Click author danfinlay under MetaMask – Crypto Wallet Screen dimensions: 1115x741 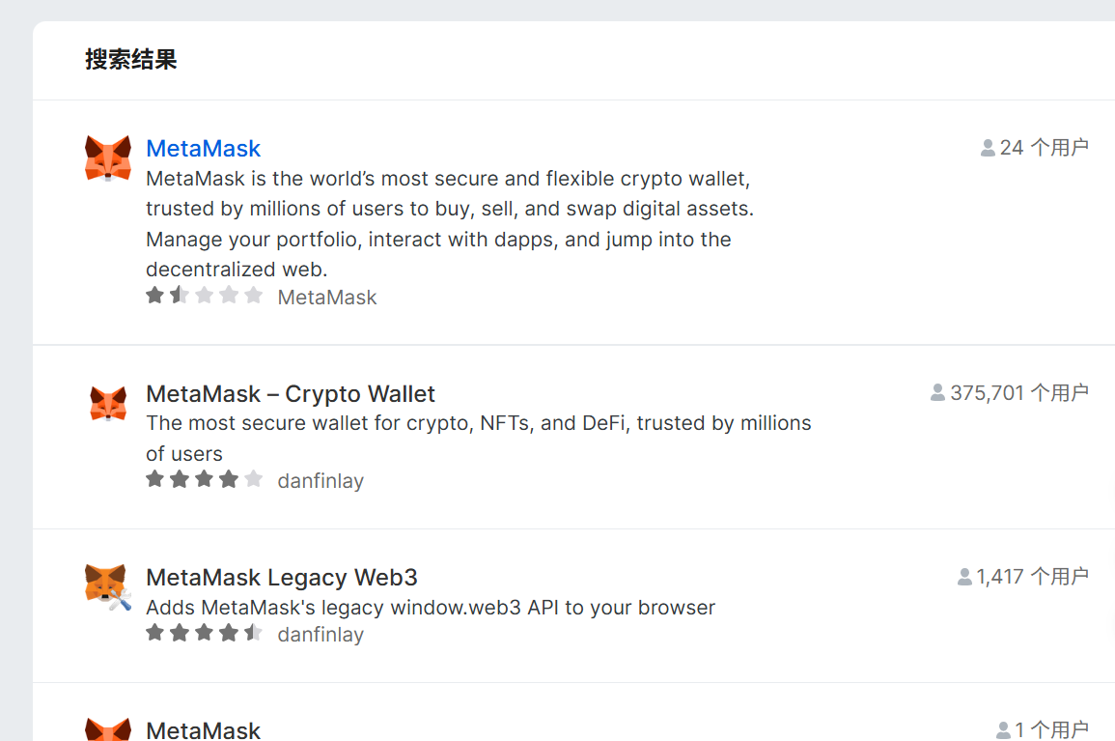click(321, 481)
